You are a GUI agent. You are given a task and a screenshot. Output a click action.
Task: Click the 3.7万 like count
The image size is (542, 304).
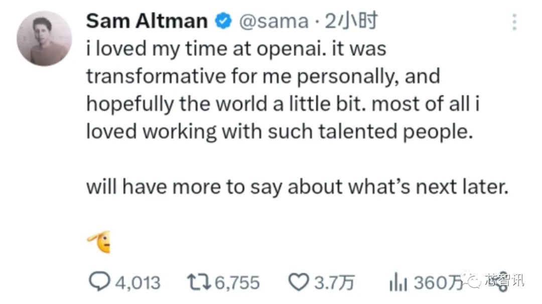coord(335,282)
